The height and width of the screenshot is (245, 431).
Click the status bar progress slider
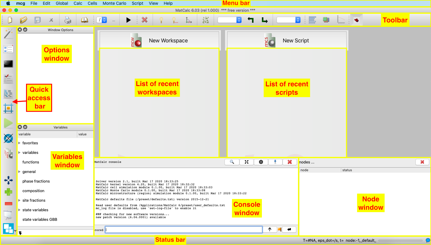tap(400, 240)
